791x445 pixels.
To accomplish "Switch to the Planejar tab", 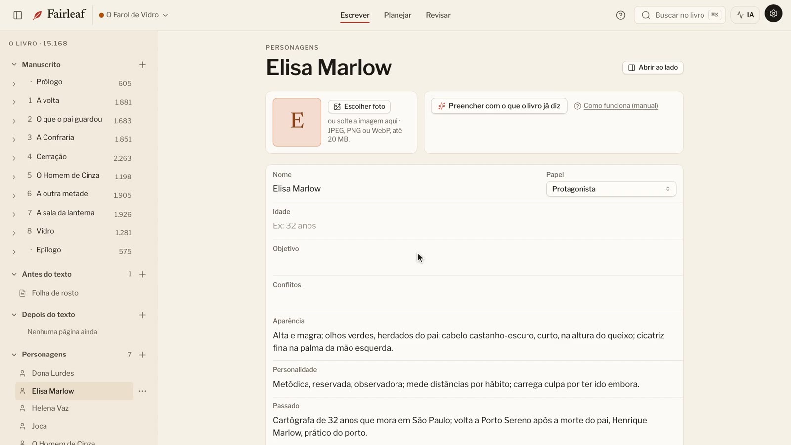I will coord(397,15).
